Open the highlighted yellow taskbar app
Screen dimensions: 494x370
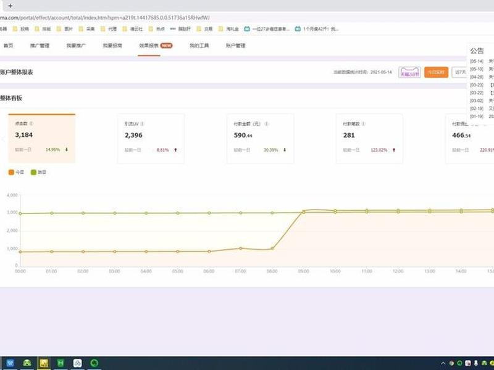pyautogui.click(x=43, y=363)
